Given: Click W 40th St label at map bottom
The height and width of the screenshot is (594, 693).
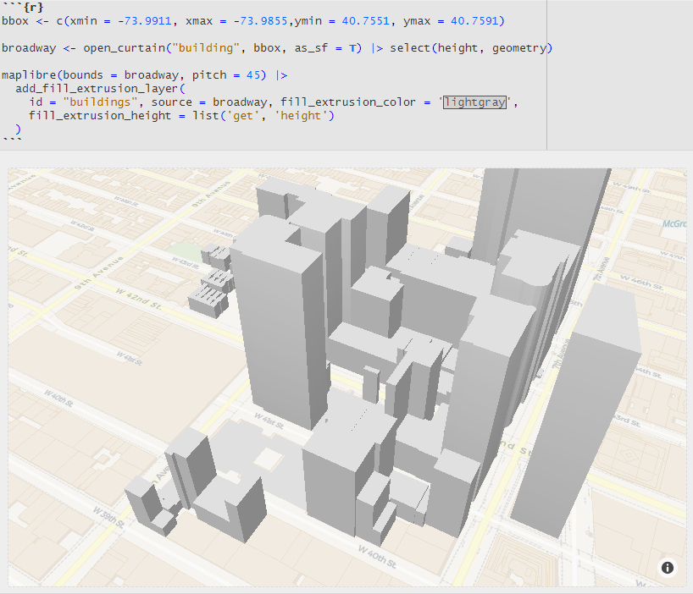Looking at the screenshot, I should (x=376, y=557).
